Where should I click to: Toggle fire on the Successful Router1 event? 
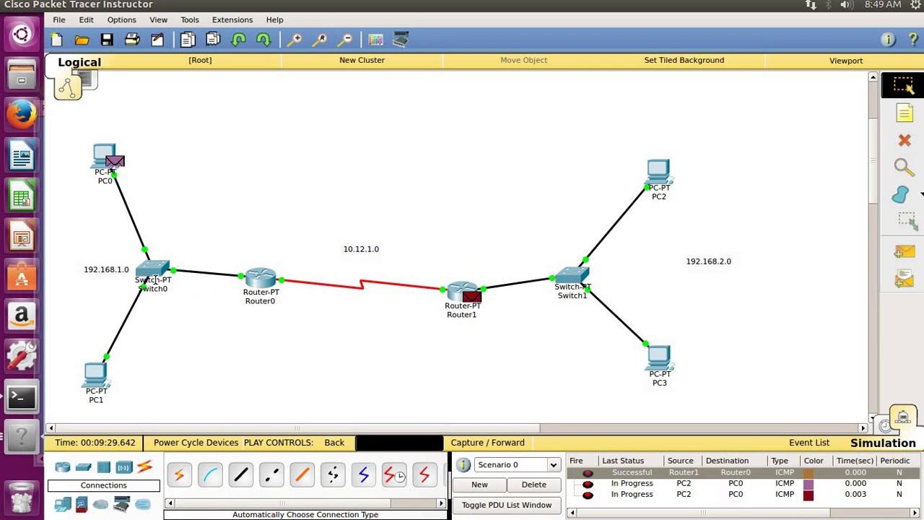click(588, 472)
